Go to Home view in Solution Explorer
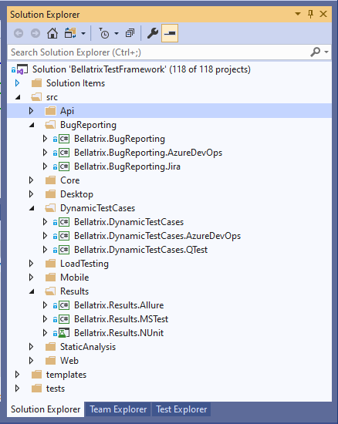This screenshot has height=424, width=338. click(52, 33)
